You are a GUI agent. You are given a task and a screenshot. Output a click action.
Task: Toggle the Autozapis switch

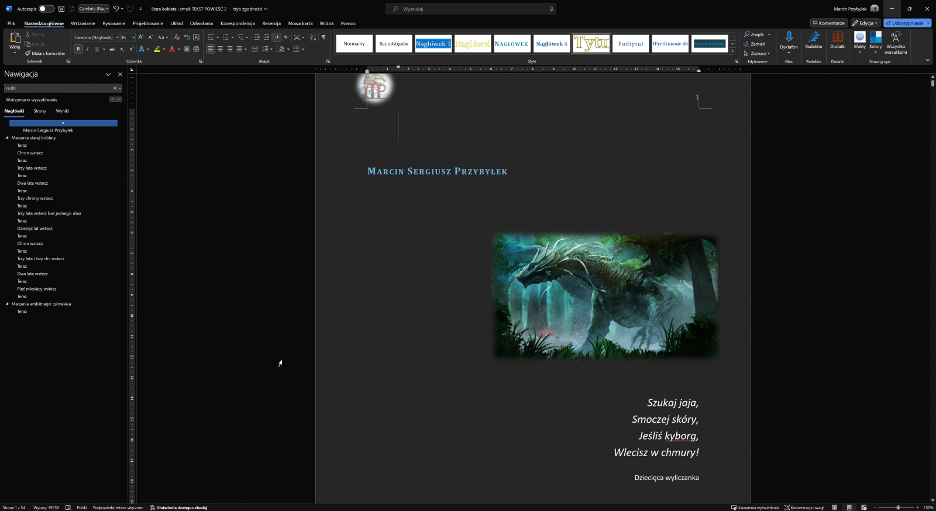tap(46, 9)
